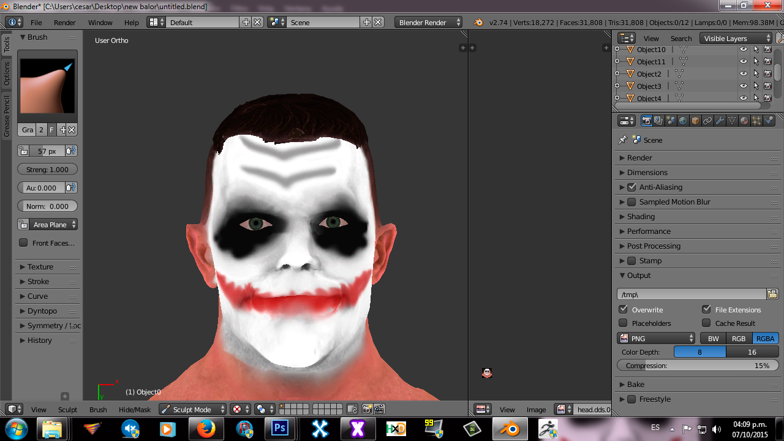This screenshot has width=784, height=441.
Task: Toggle render-only layer lock icon in 3D header
Action: click(x=352, y=409)
